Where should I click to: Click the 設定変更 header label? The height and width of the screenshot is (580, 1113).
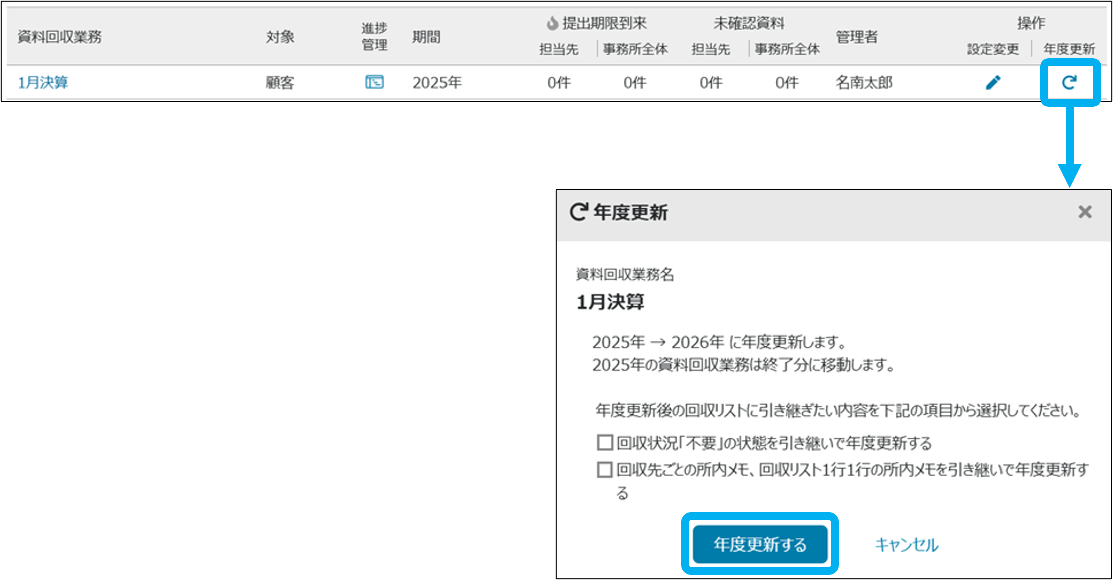993,49
